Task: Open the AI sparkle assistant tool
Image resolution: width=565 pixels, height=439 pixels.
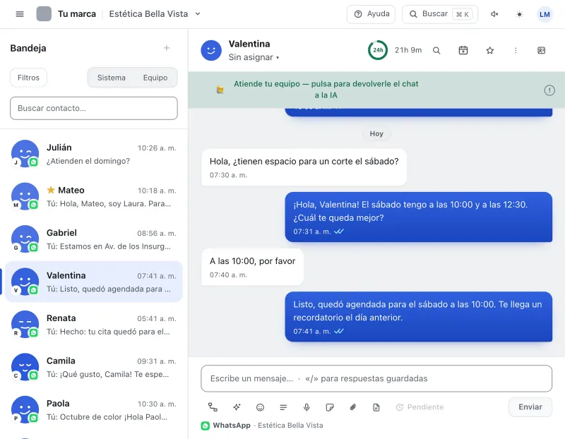Action: 237,407
